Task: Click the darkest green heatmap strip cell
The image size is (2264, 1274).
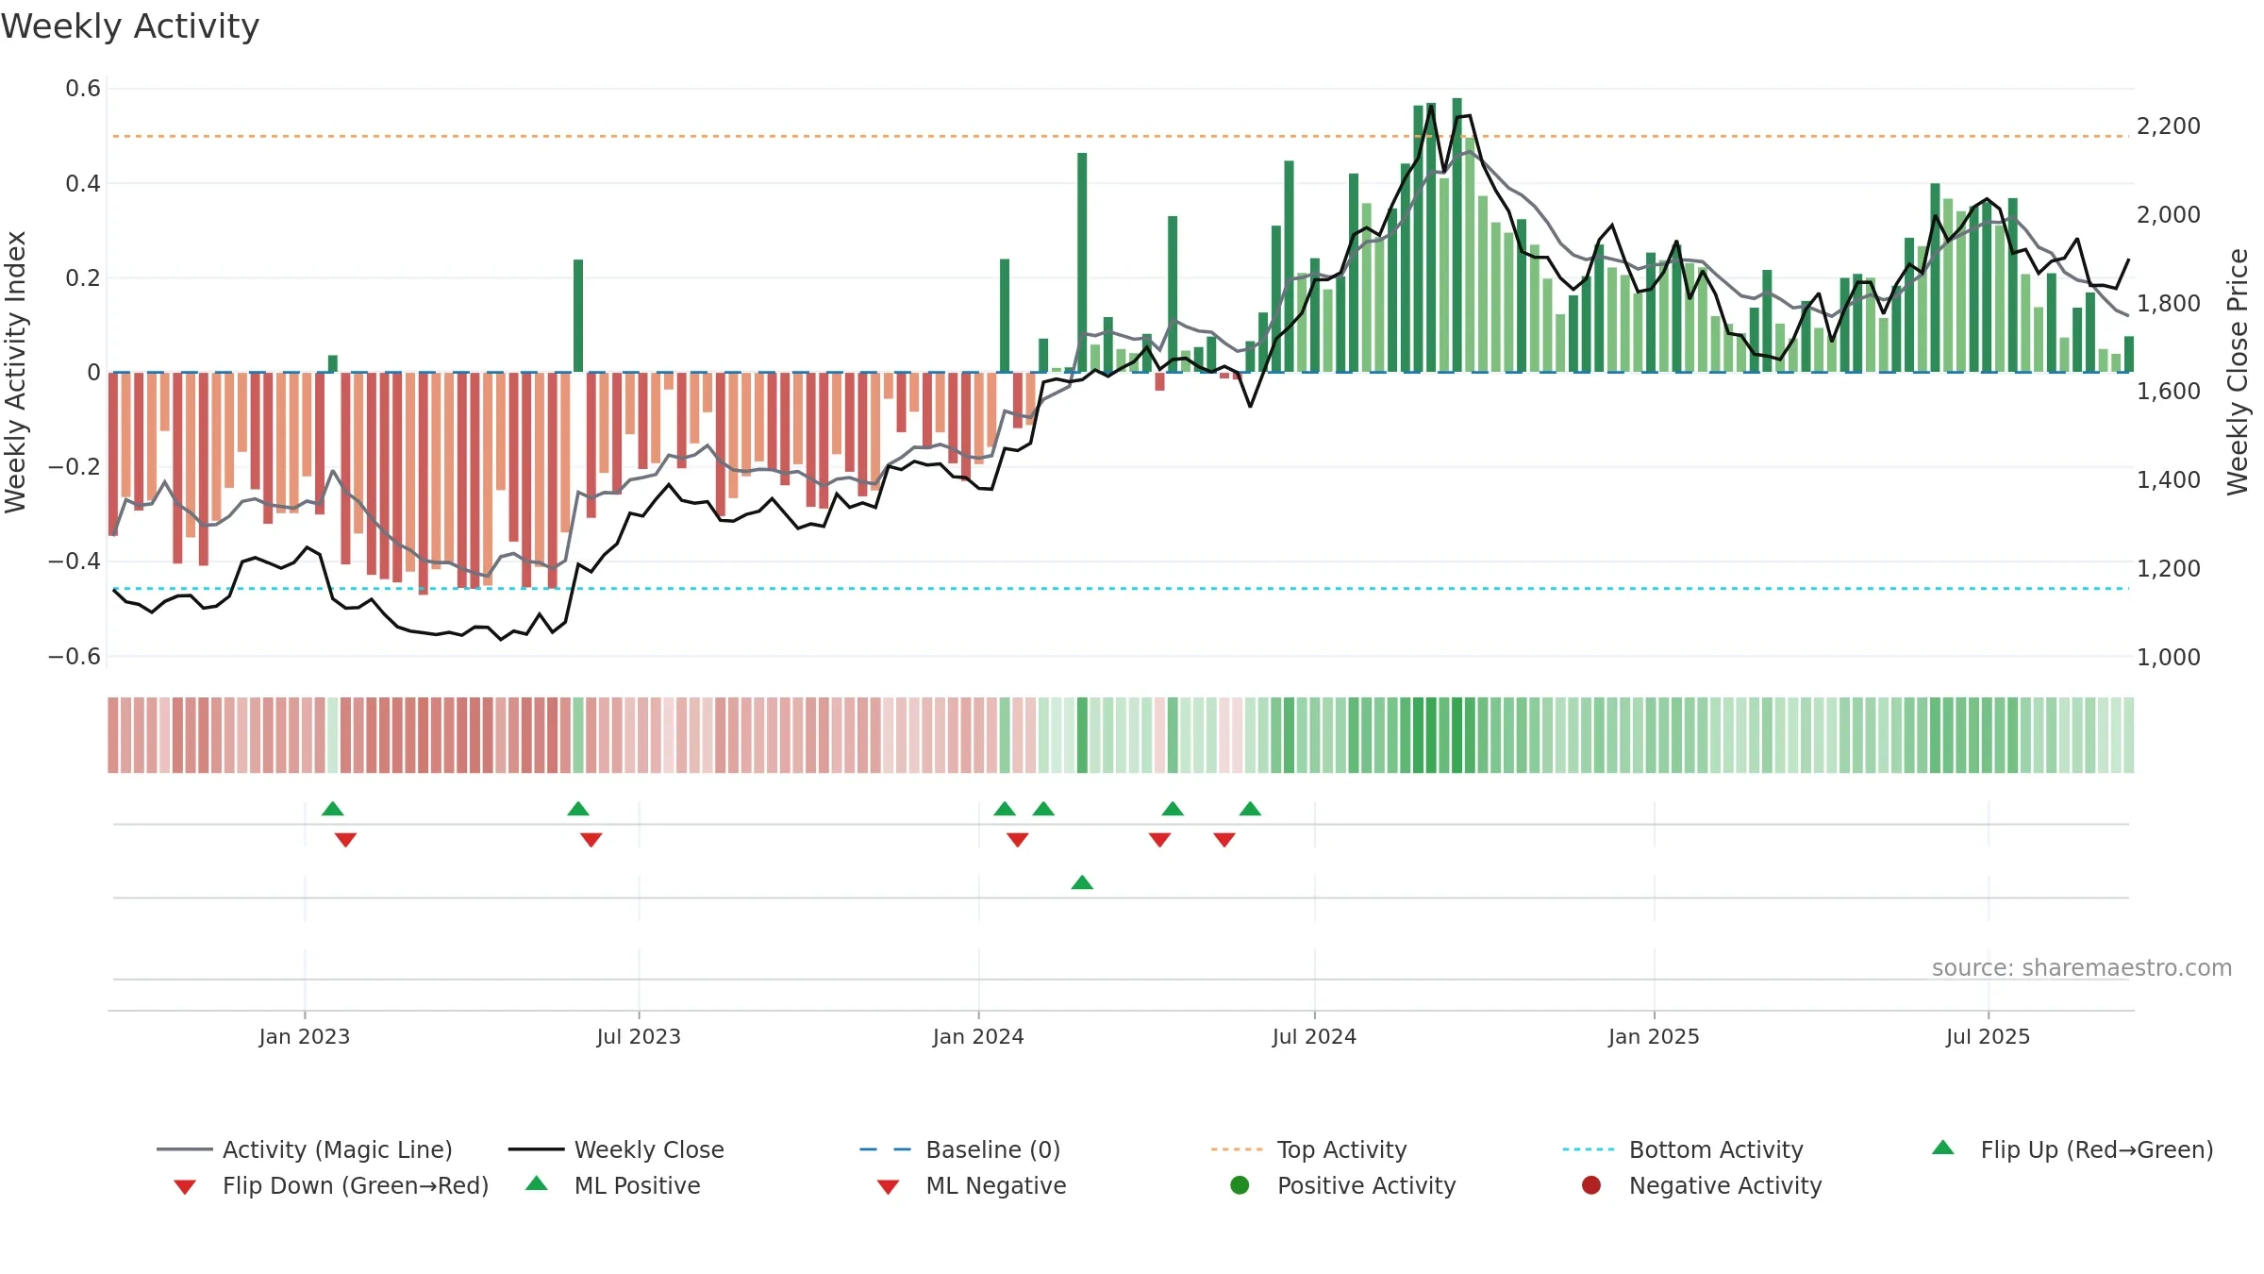Action: coord(1457,735)
